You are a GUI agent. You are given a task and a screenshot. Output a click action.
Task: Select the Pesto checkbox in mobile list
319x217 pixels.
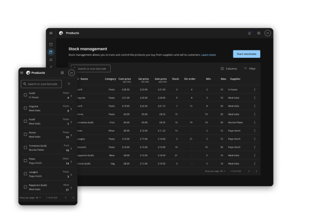[x=25, y=160]
